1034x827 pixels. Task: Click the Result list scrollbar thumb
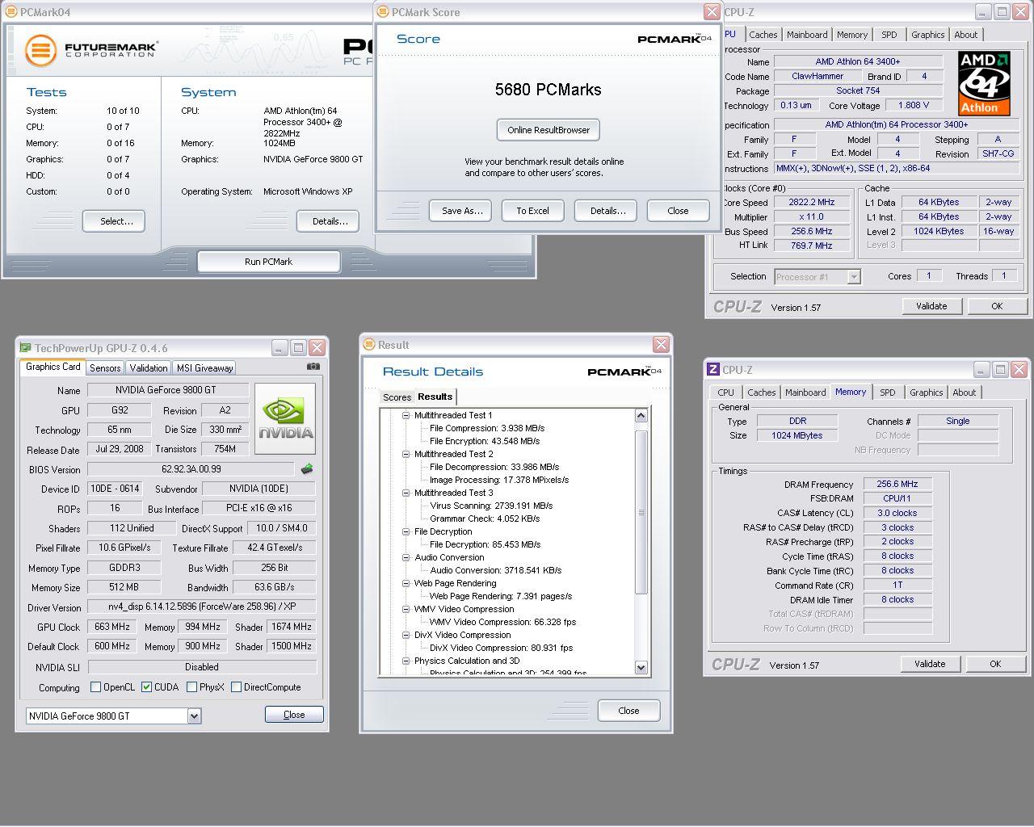[x=641, y=512]
